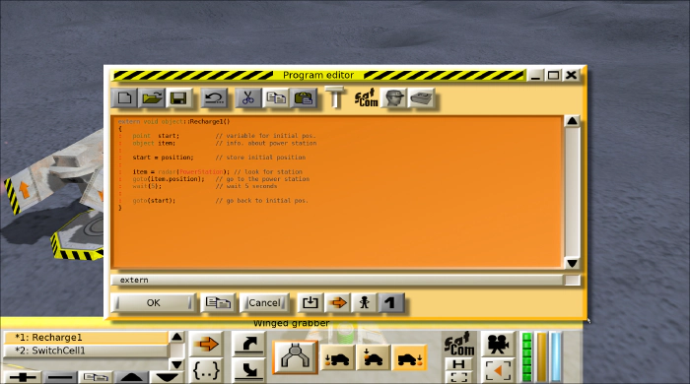Select program '*1: Recharge1' in the list
This screenshot has height=384, width=690.
[86, 338]
